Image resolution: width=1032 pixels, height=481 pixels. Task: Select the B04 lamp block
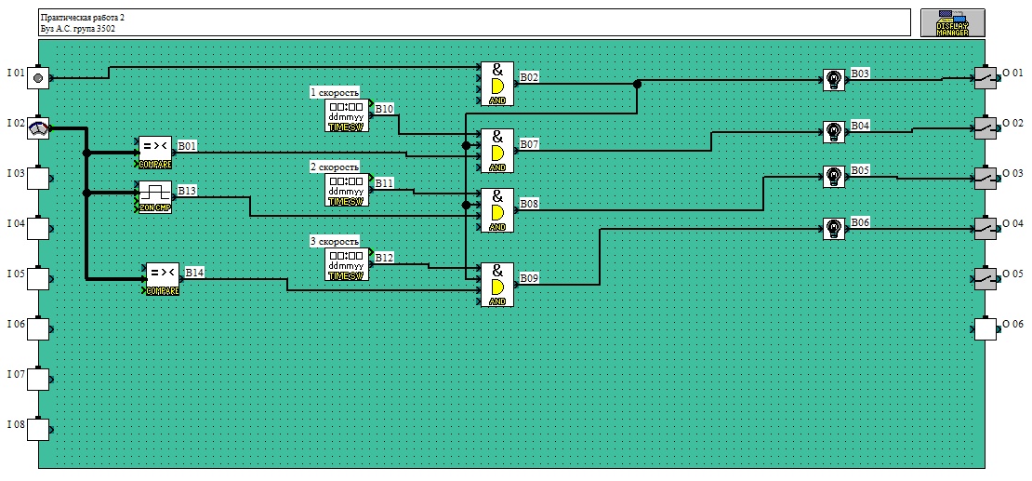click(x=834, y=131)
